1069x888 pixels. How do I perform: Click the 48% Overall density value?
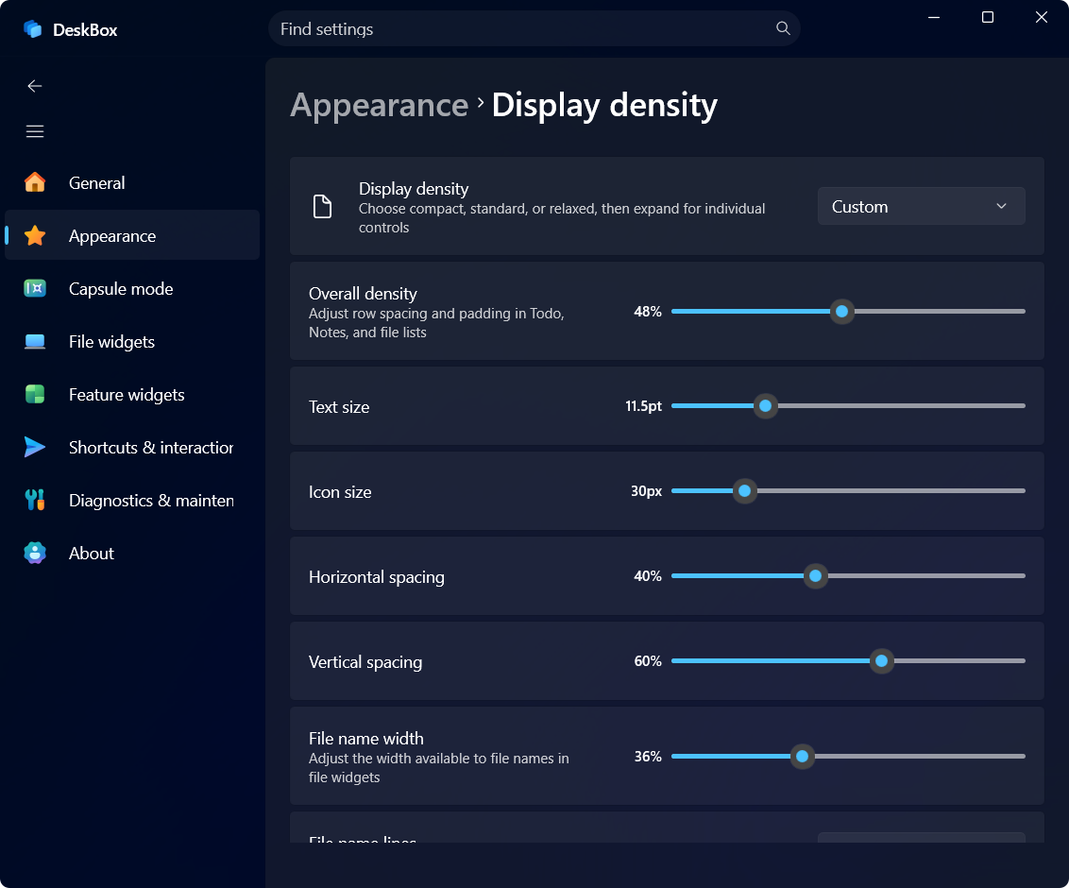(x=648, y=311)
